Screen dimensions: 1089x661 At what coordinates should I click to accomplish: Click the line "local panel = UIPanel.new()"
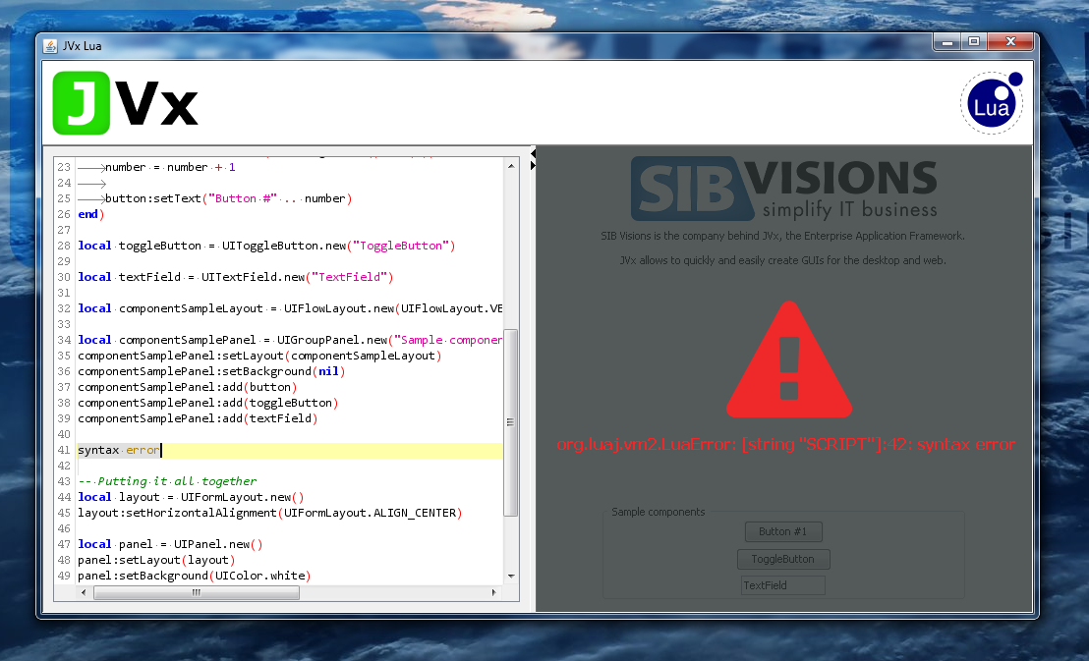(171, 544)
